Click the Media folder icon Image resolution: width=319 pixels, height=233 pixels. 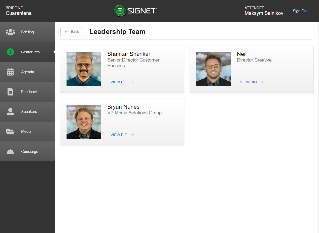(10, 132)
